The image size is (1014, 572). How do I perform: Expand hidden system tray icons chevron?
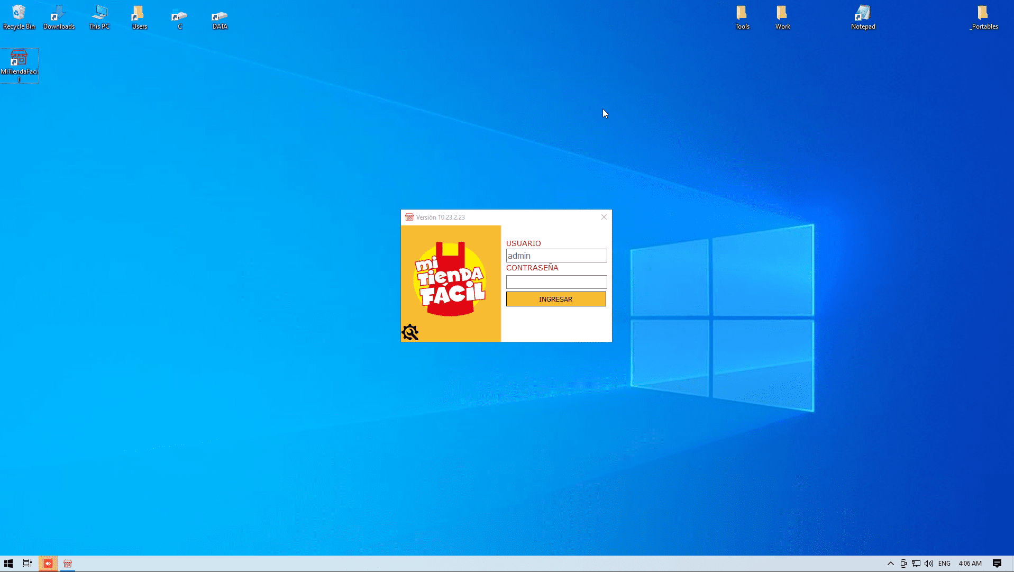(890, 564)
